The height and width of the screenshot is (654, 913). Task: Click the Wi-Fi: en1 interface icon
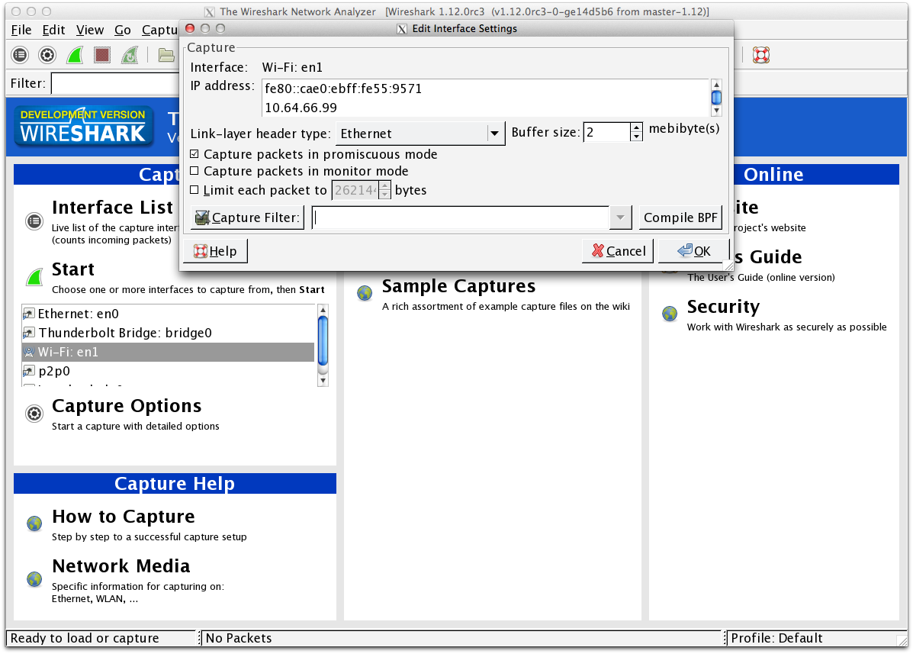tap(28, 352)
